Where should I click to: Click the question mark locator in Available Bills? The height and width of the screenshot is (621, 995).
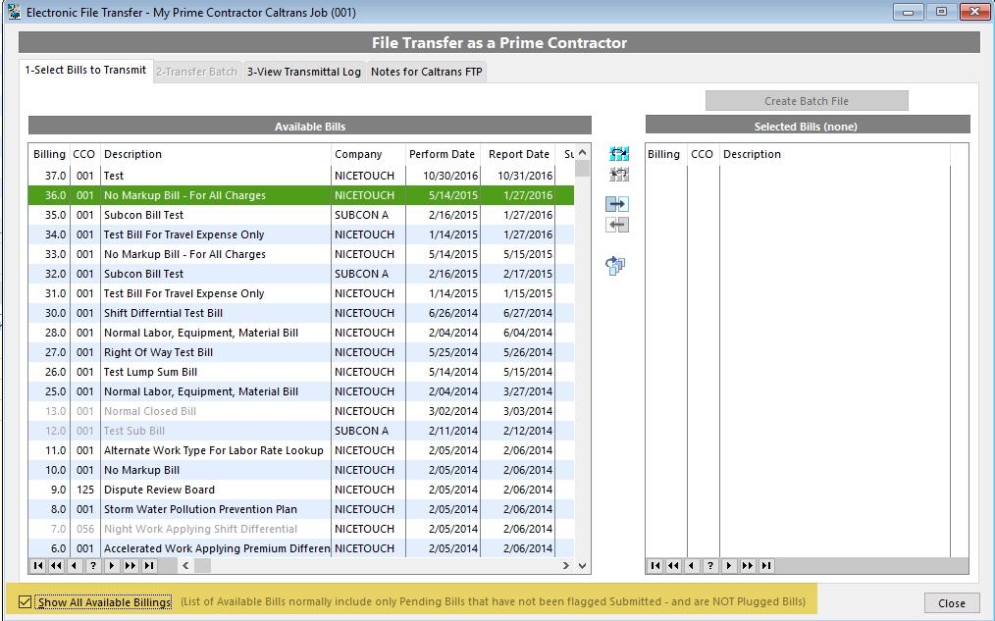pos(93,566)
